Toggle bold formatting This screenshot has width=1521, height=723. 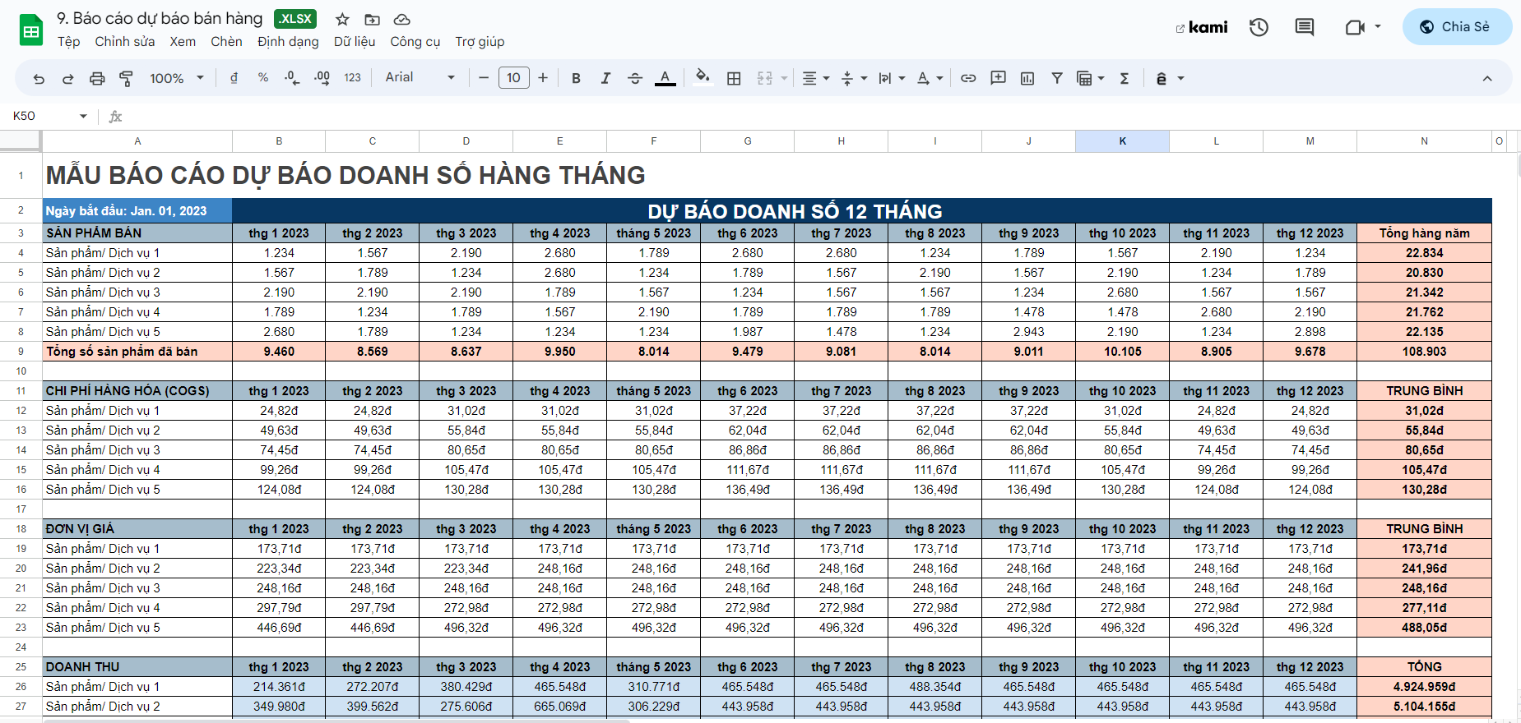coord(576,78)
